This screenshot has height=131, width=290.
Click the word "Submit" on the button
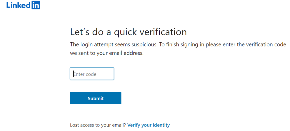pyautogui.click(x=95, y=98)
